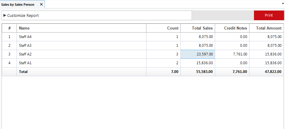Click Staff A1's 0.00 Credit Notes cell
The height and width of the screenshot is (129, 285).
point(232,63)
